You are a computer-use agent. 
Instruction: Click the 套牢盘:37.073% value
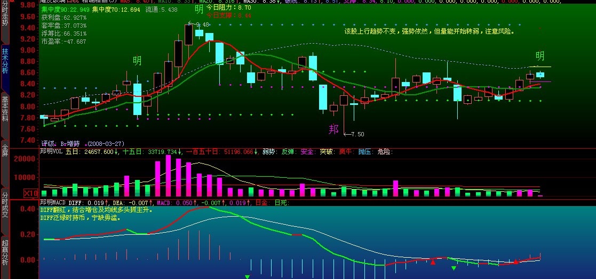(64, 26)
